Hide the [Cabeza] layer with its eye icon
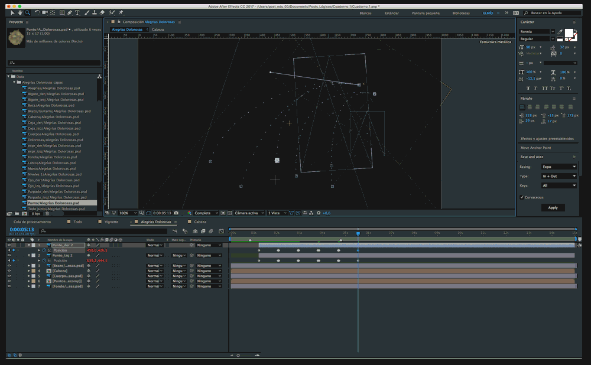Viewport: 591px width, 365px height. pos(9,271)
